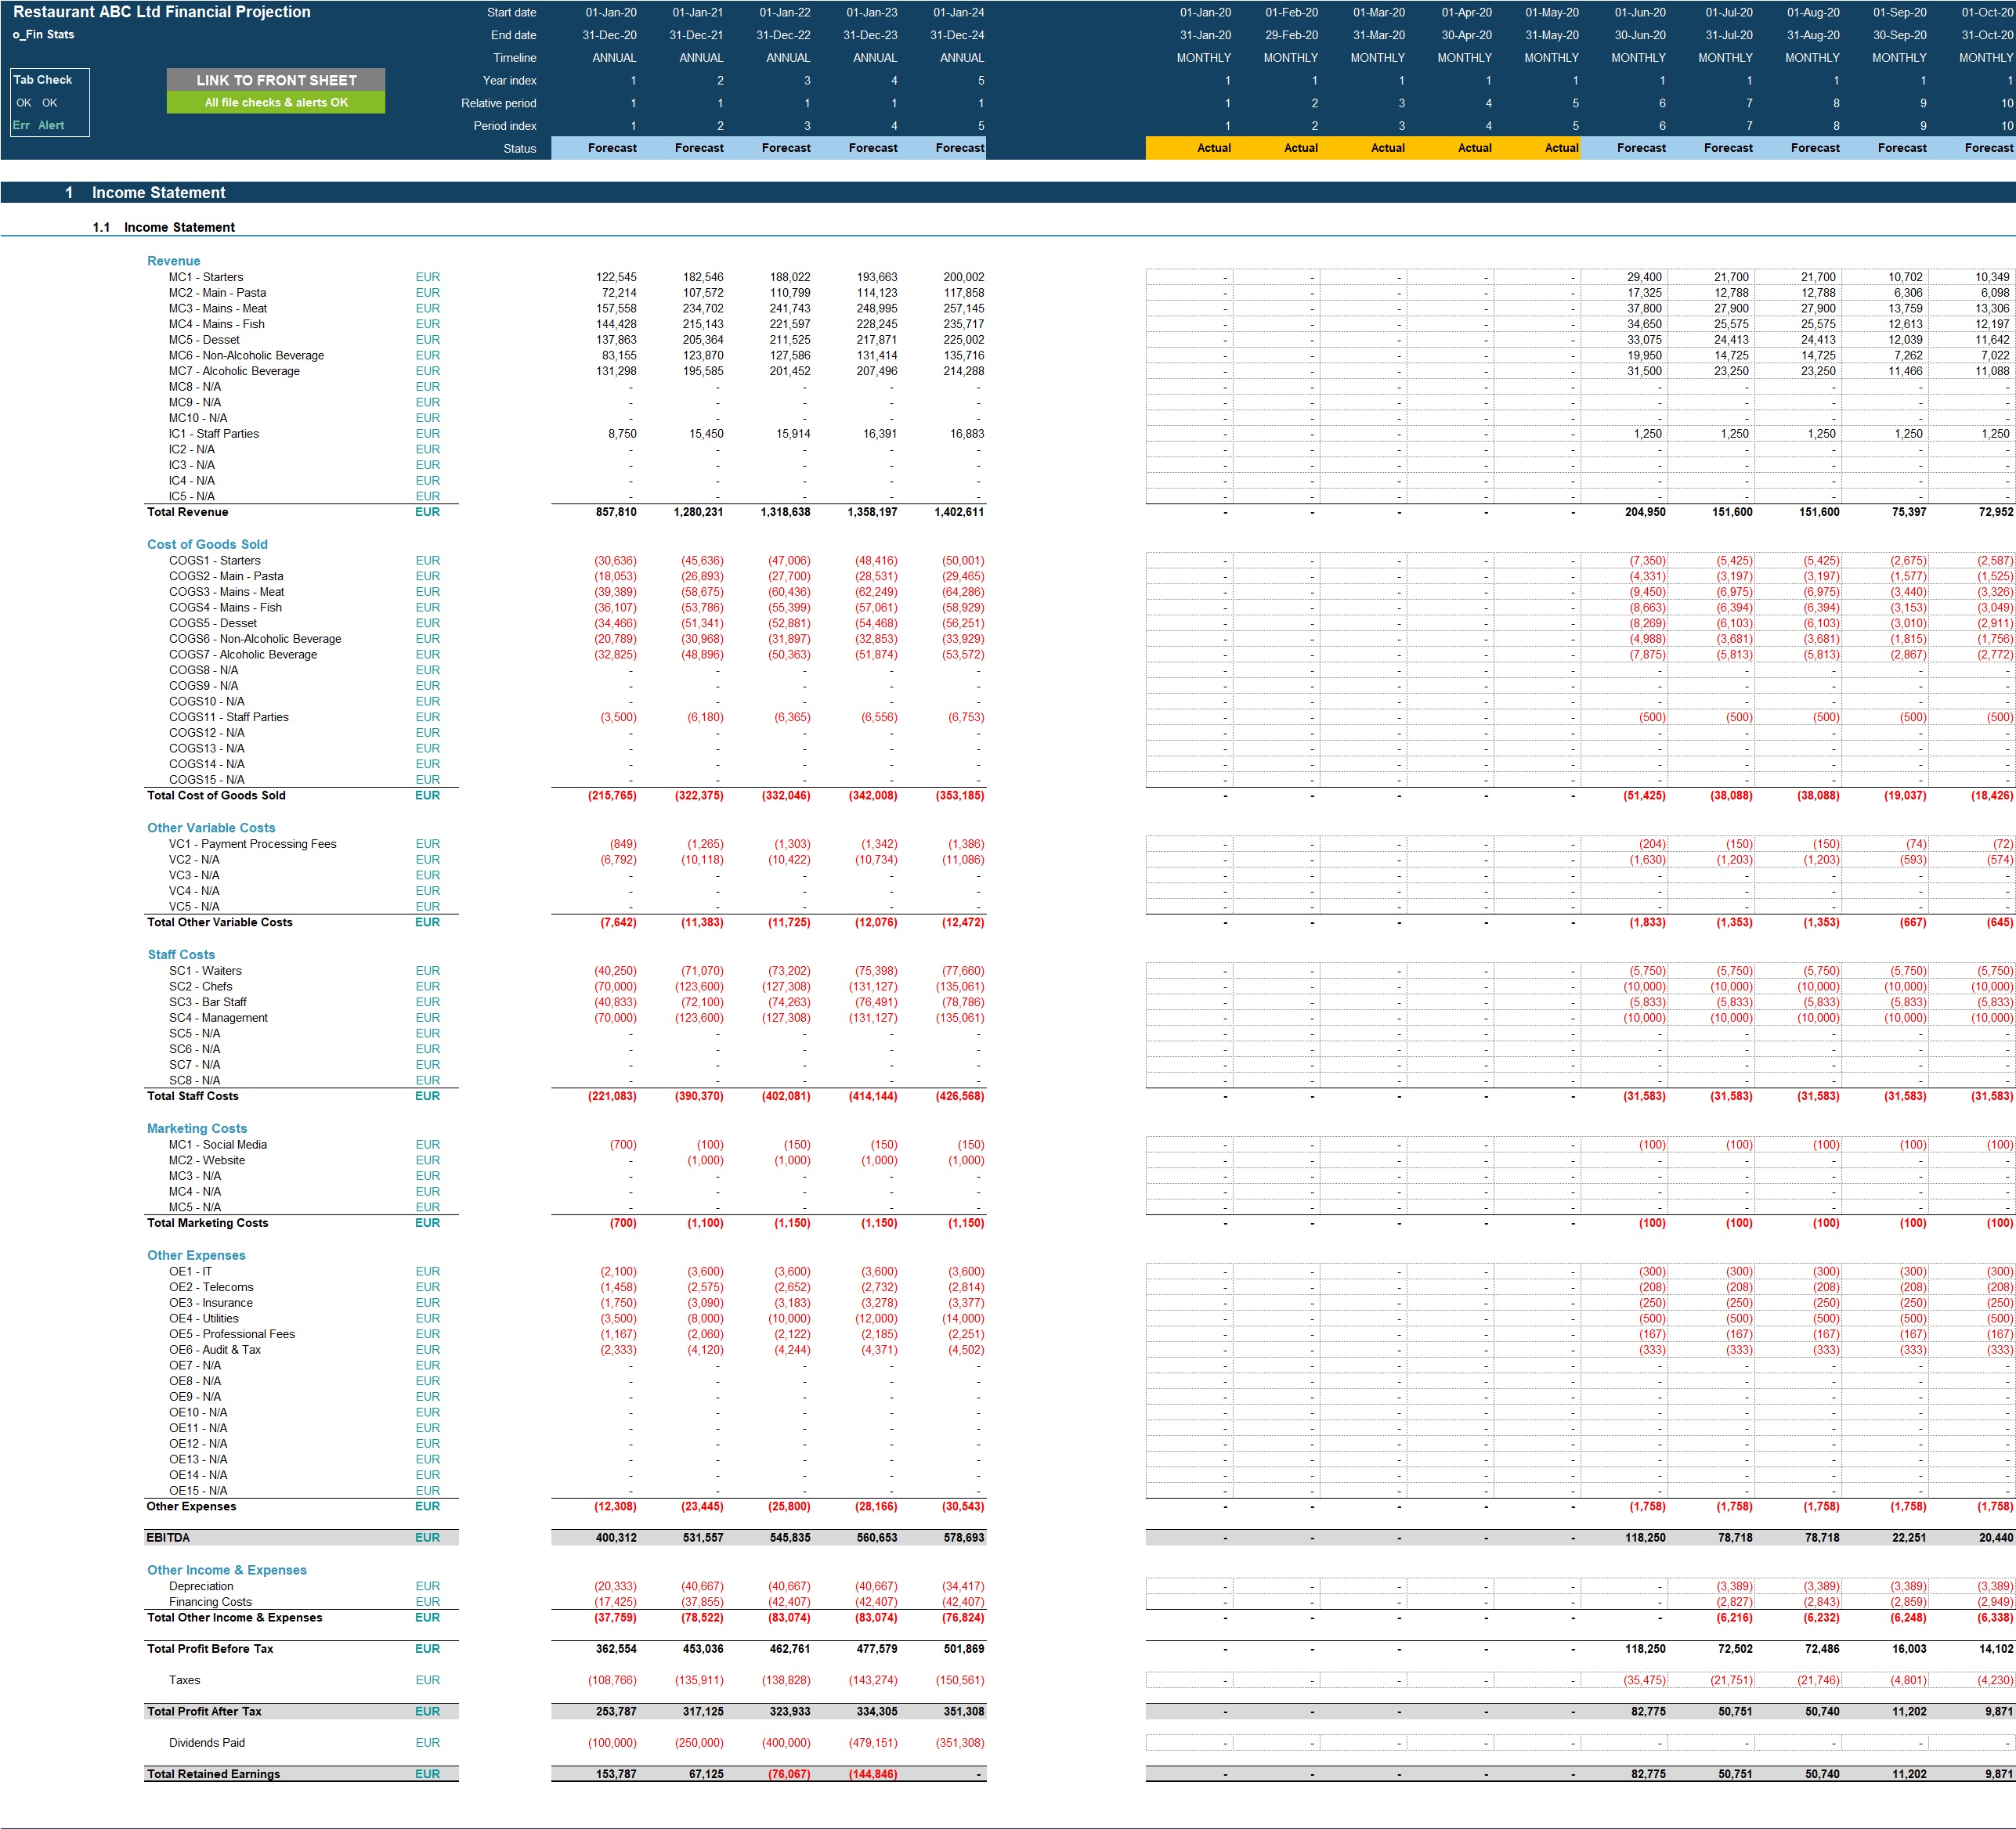The width and height of the screenshot is (2016, 1829).
Task: Click the EUR unit beside Total Revenue
Action: click(x=427, y=512)
